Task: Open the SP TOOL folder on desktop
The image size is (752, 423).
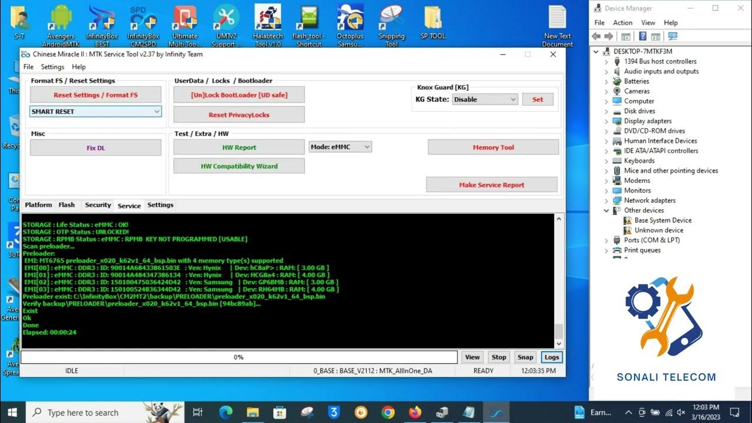Action: click(x=433, y=22)
